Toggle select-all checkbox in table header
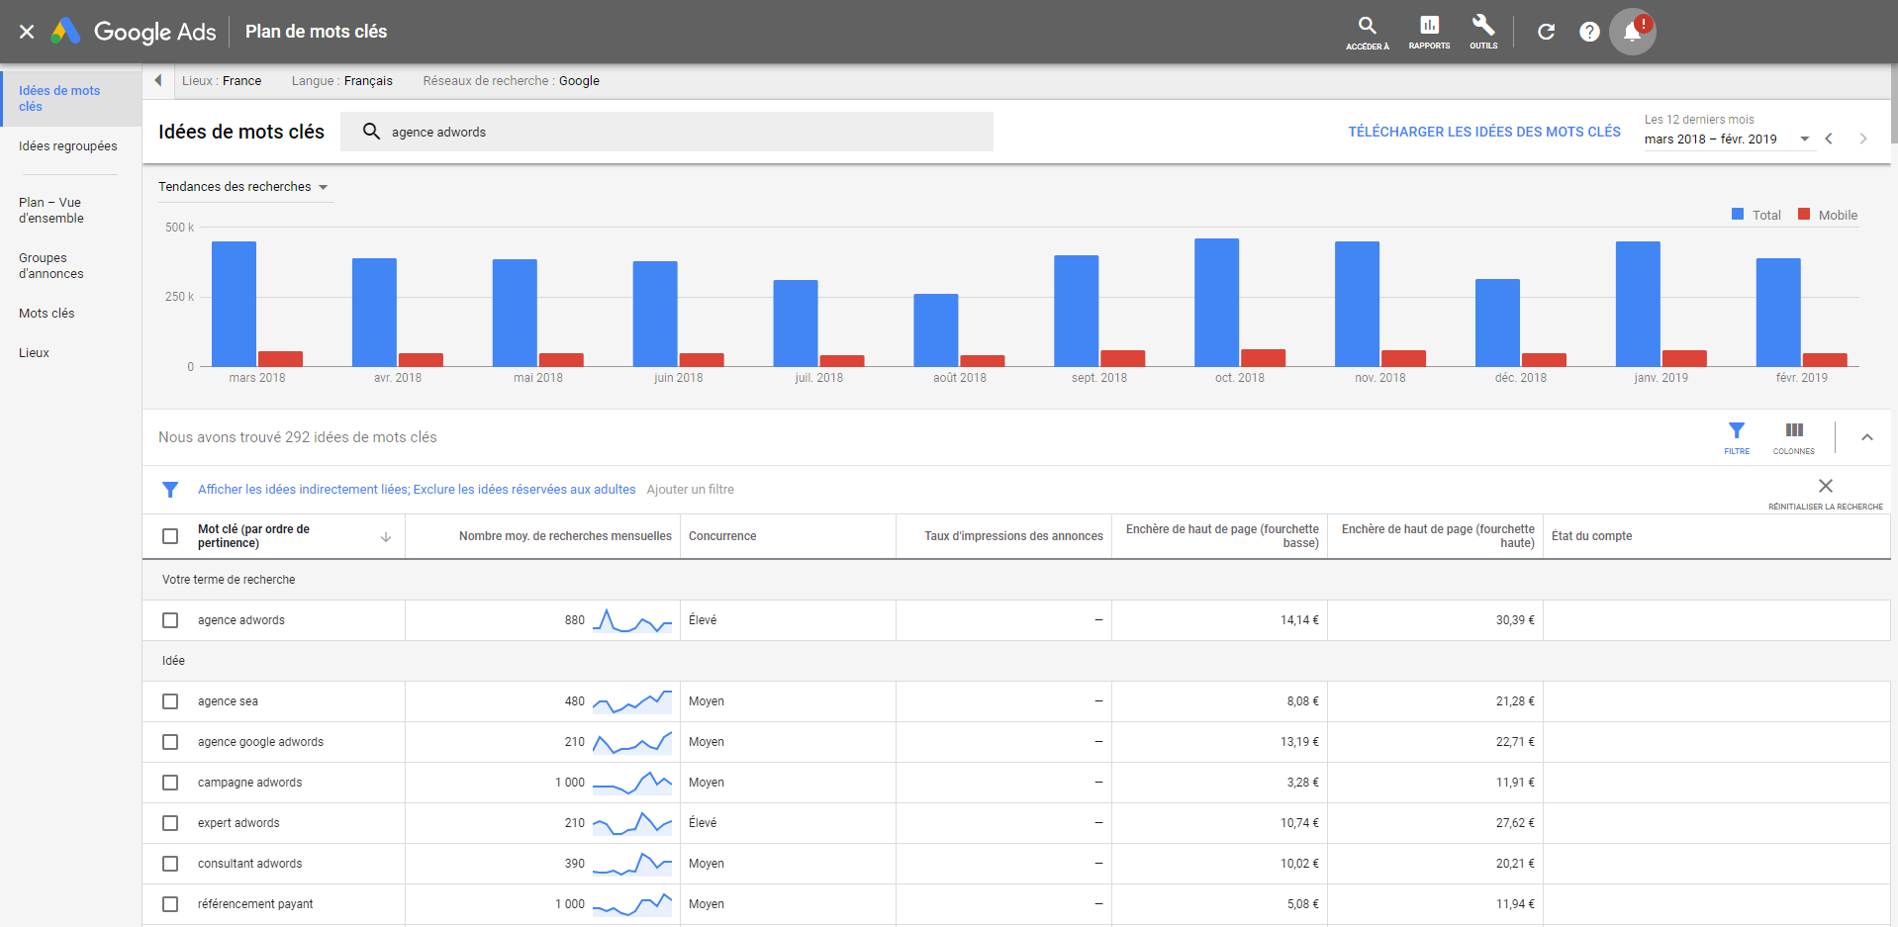The width and height of the screenshot is (1898, 927). coord(170,536)
